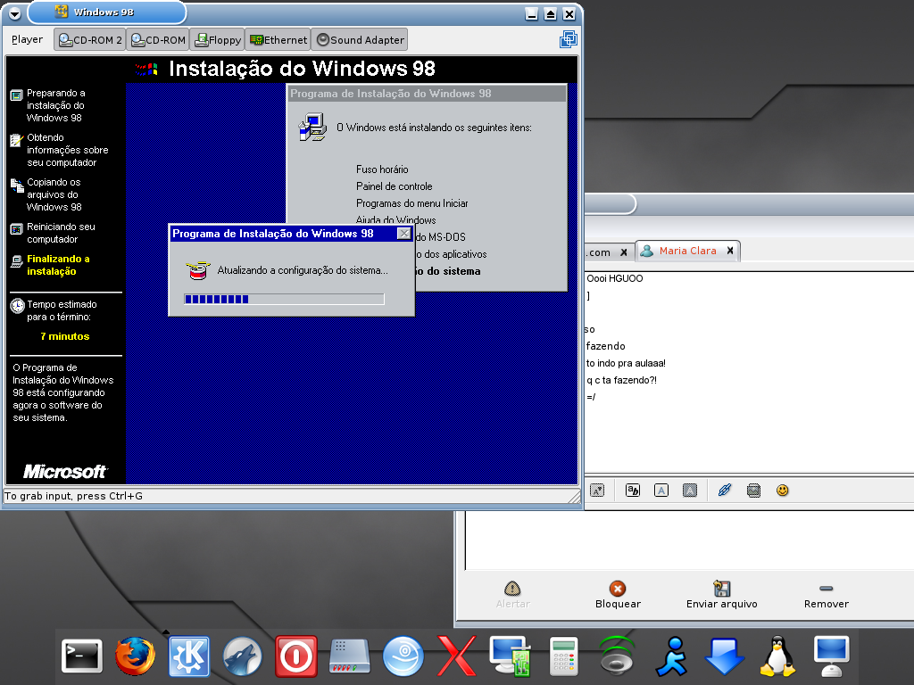Launch the running man messenger icon

(671, 656)
